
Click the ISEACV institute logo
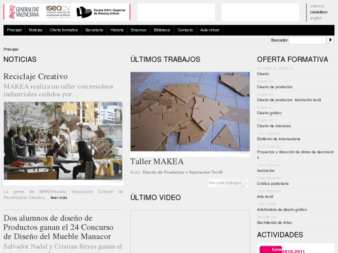point(59,12)
